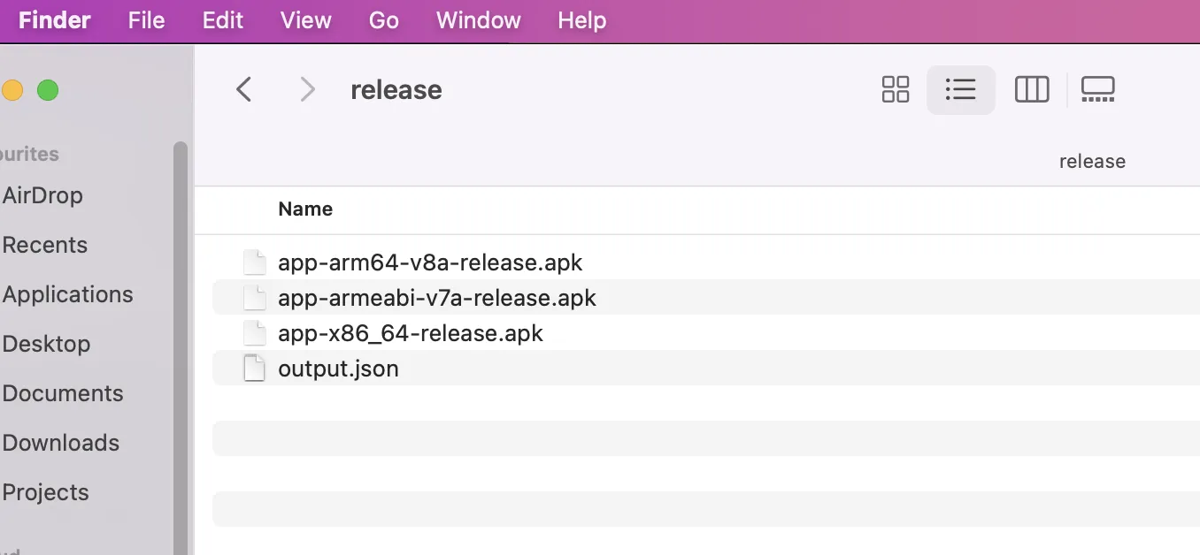The width and height of the screenshot is (1200, 555).
Task: Open AirDrop in the sidebar
Action: coord(42,195)
